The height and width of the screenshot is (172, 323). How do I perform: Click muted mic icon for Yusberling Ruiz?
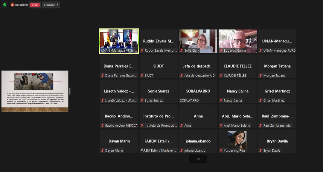click(221, 150)
